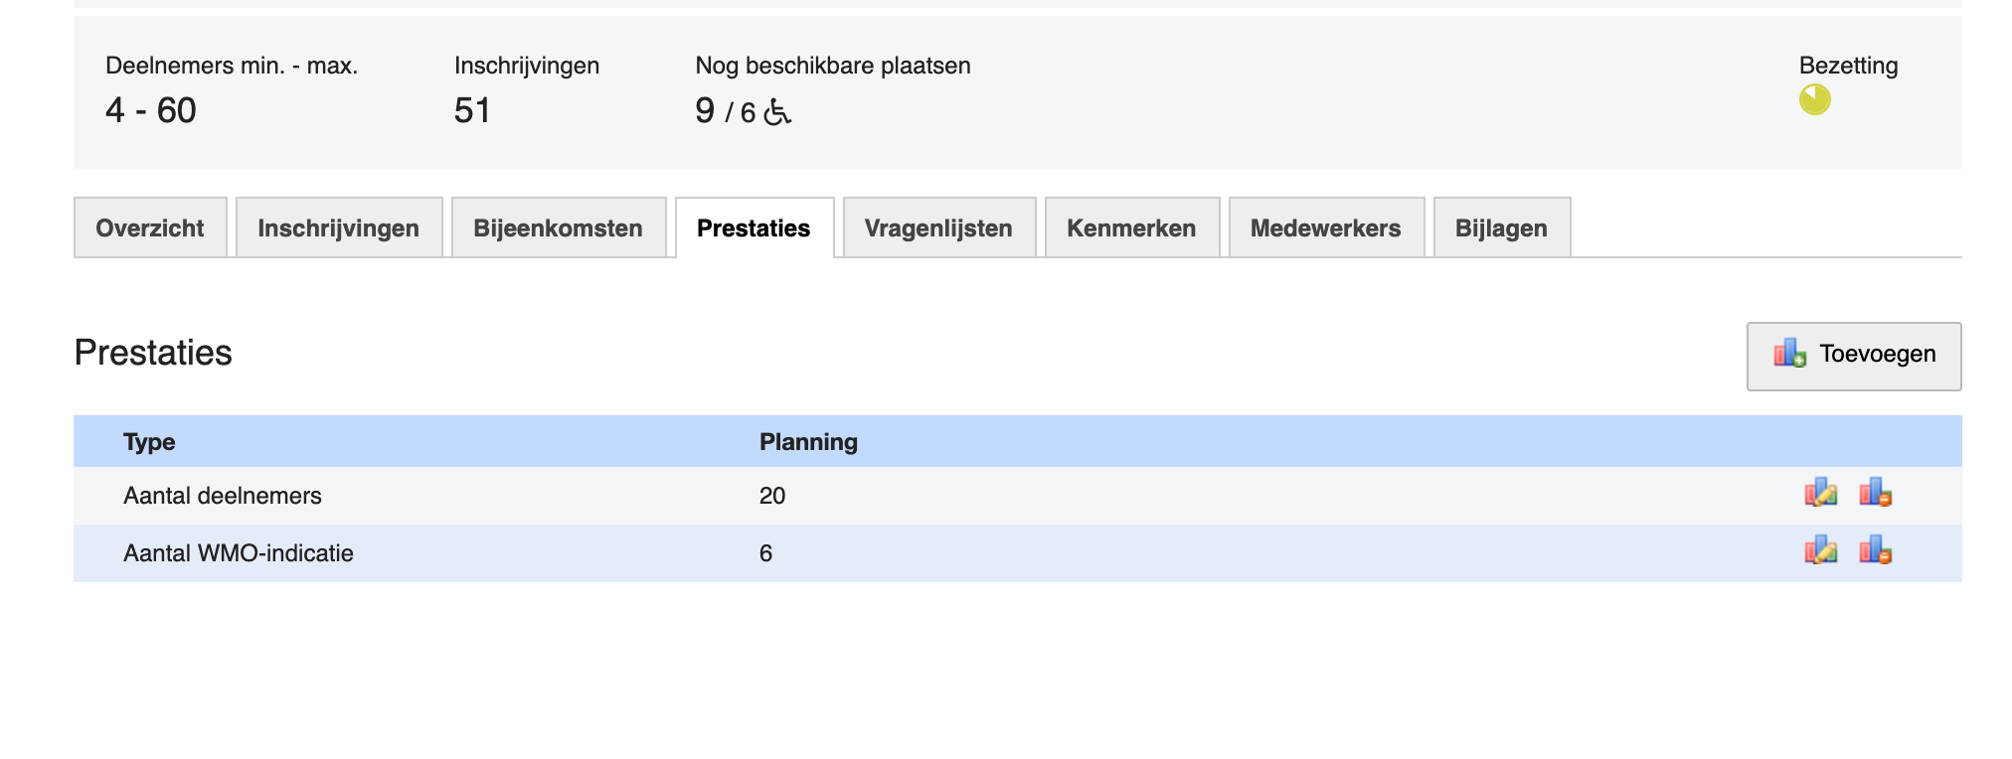Select the Aantal deelnemers row label
The image size is (2012, 759).
[223, 496]
